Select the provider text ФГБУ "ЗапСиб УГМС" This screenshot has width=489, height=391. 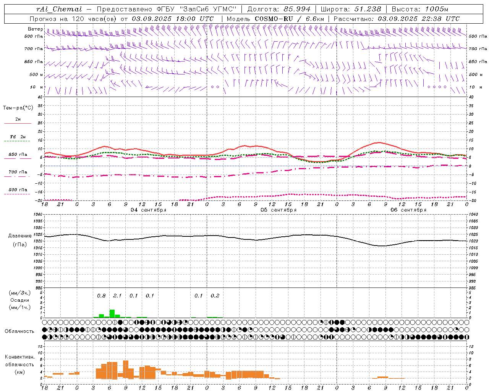tap(196, 10)
